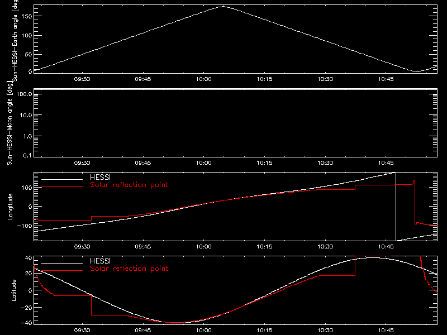
Task: Click the minimum of the HESSI latitude curve
Action: pos(177,323)
